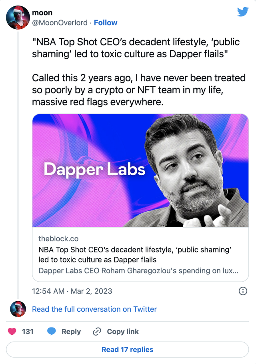Image resolution: width=256 pixels, height=364 pixels.
Task: Open the 12:54 AM Mar 2, 2023 timestamp
Action: point(72,291)
